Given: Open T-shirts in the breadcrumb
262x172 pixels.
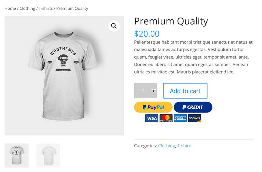Looking at the screenshot, I should click(x=45, y=8).
